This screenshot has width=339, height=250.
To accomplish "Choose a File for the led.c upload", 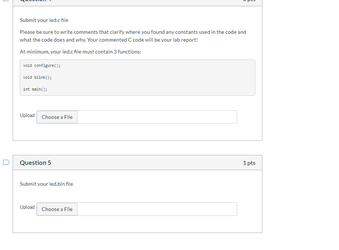I will (57, 117).
